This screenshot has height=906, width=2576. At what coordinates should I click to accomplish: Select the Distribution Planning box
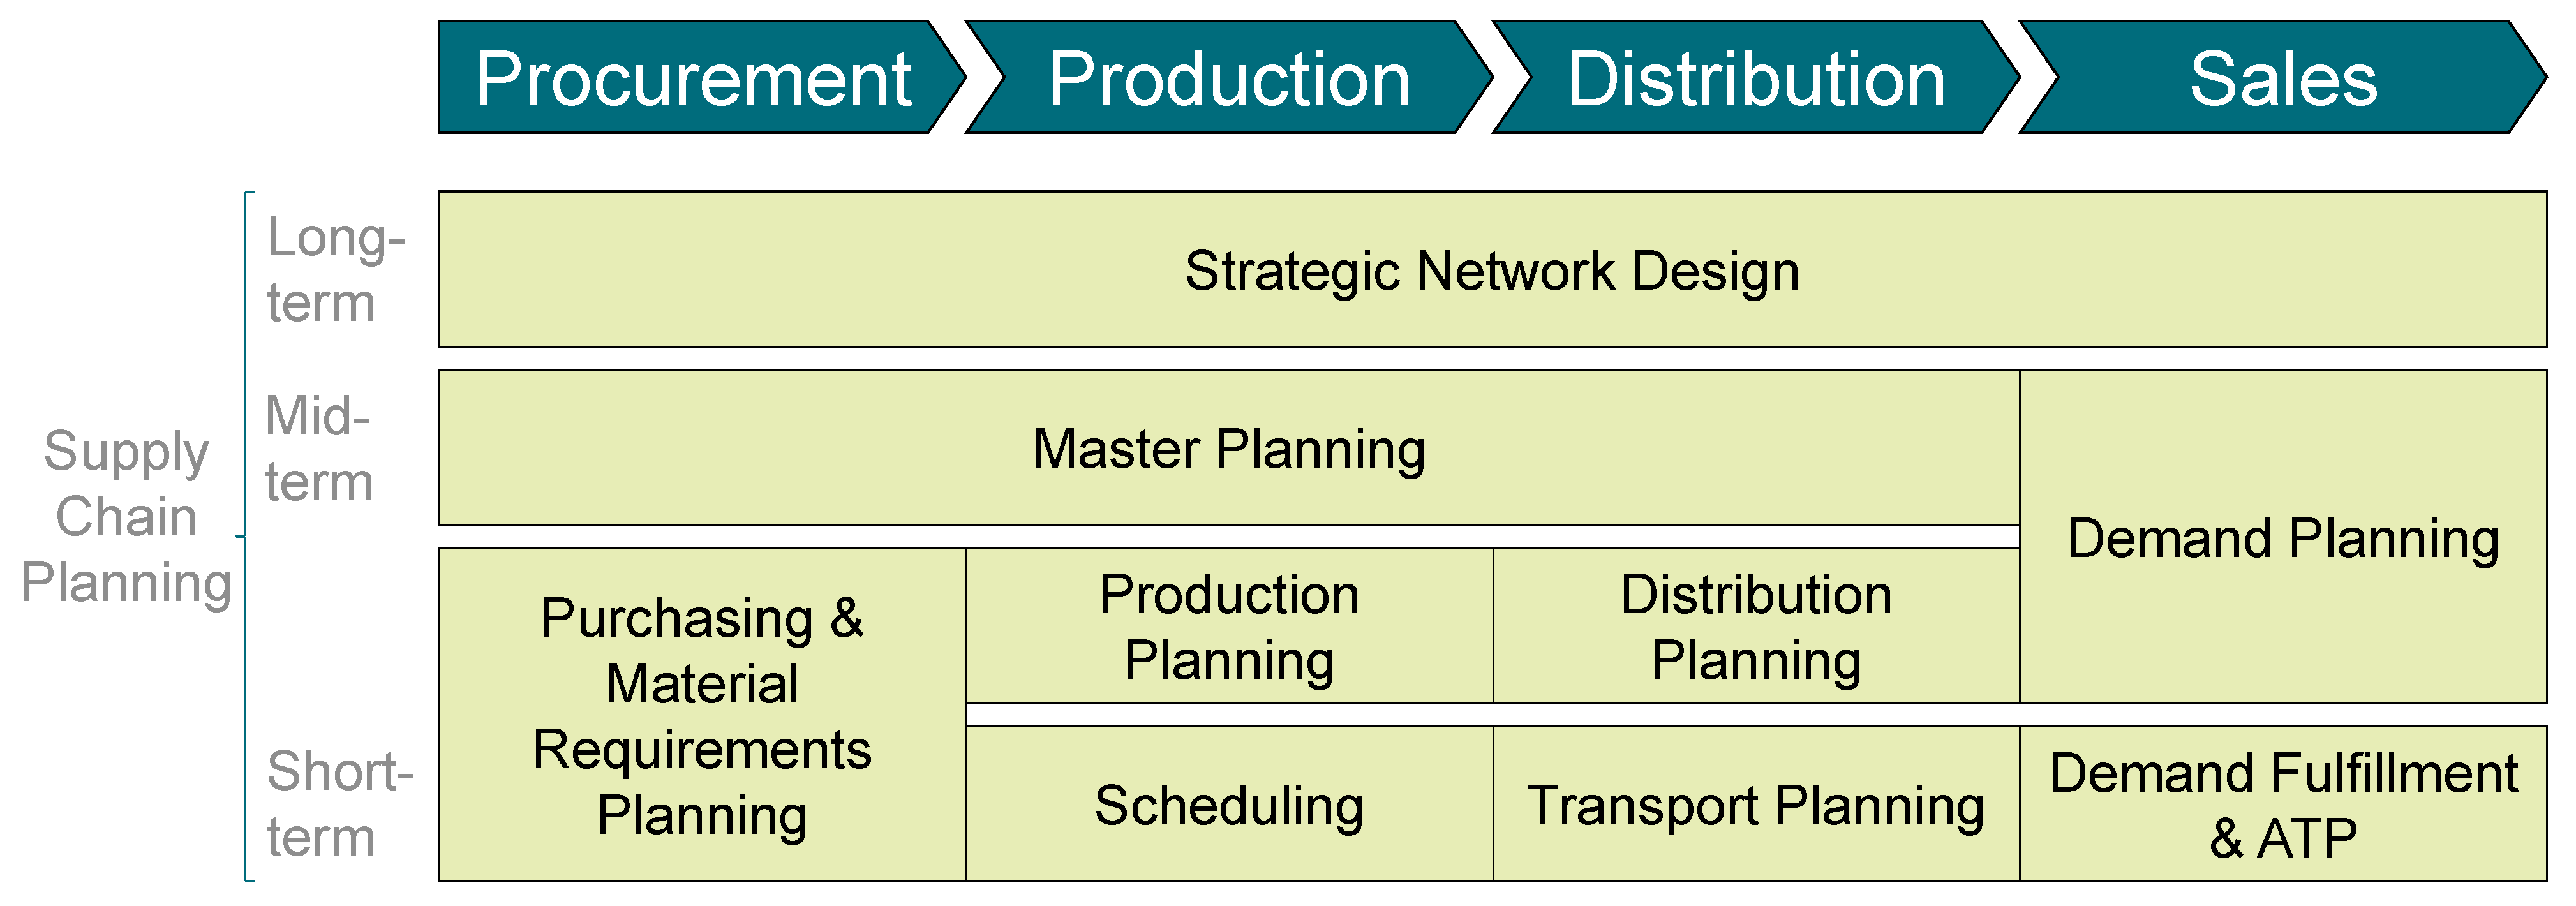coord(1755,626)
